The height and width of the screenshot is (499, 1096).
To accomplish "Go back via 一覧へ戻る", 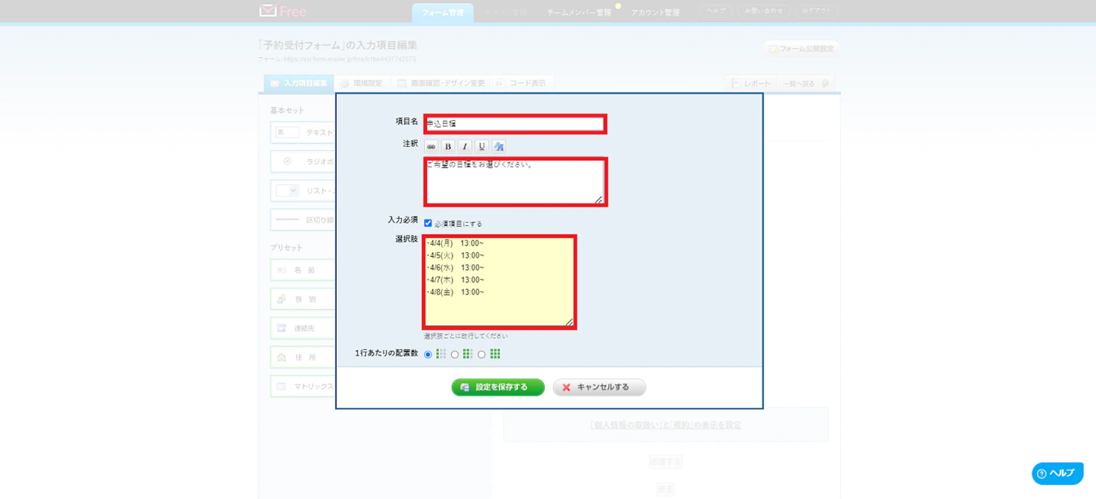I will [x=805, y=83].
